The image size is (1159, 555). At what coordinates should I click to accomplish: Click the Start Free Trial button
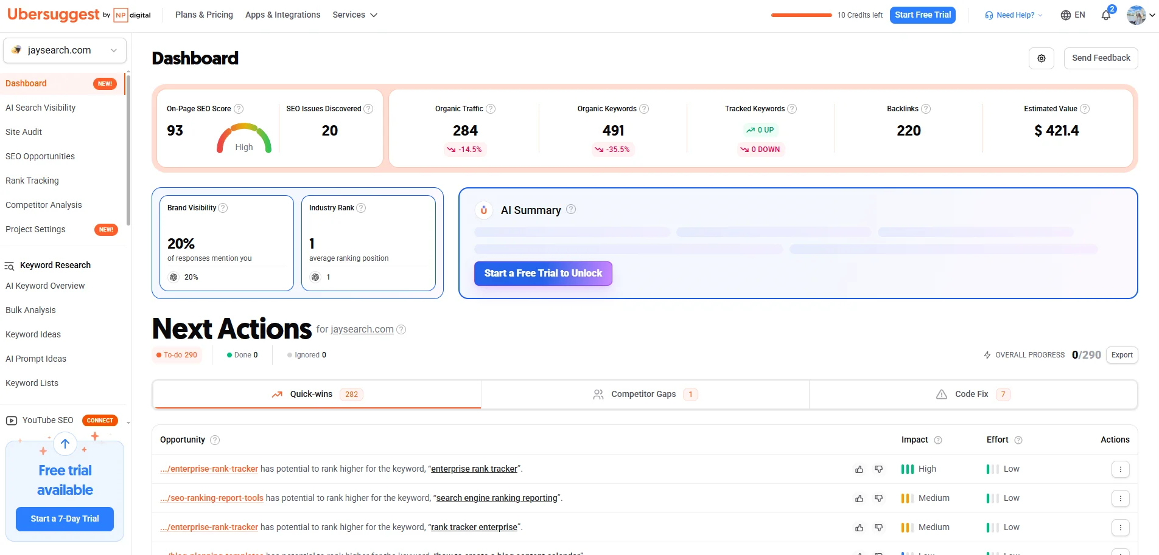[923, 15]
